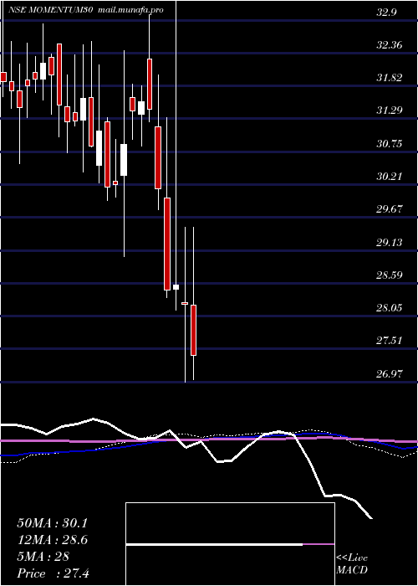Select the 32.36 price axis label
The image size is (418, 586).
point(390,45)
